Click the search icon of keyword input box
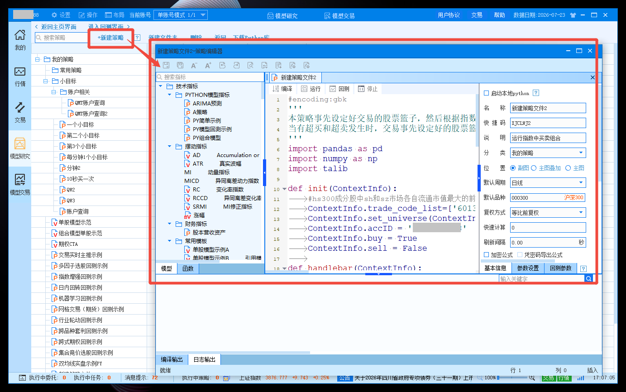 588,279
